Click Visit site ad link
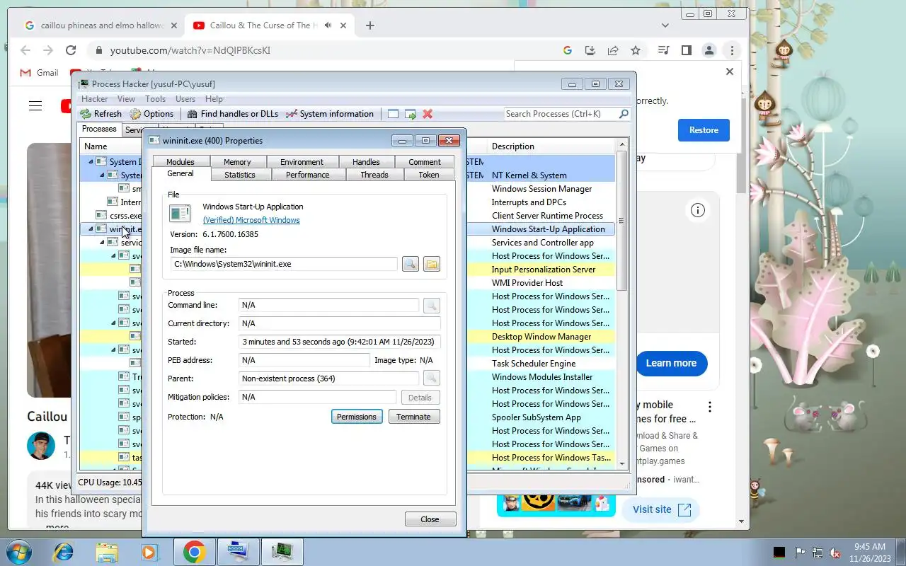906x566 pixels. (x=661, y=509)
